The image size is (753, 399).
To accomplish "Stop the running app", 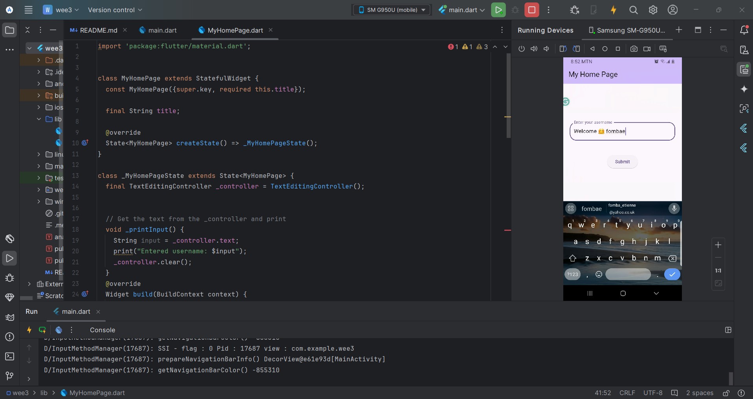I will click(x=532, y=10).
